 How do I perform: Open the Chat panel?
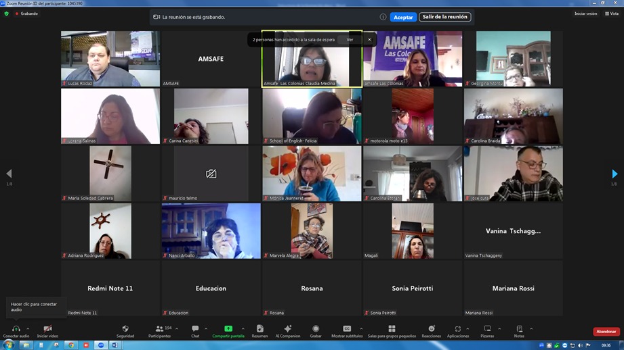coord(195,330)
